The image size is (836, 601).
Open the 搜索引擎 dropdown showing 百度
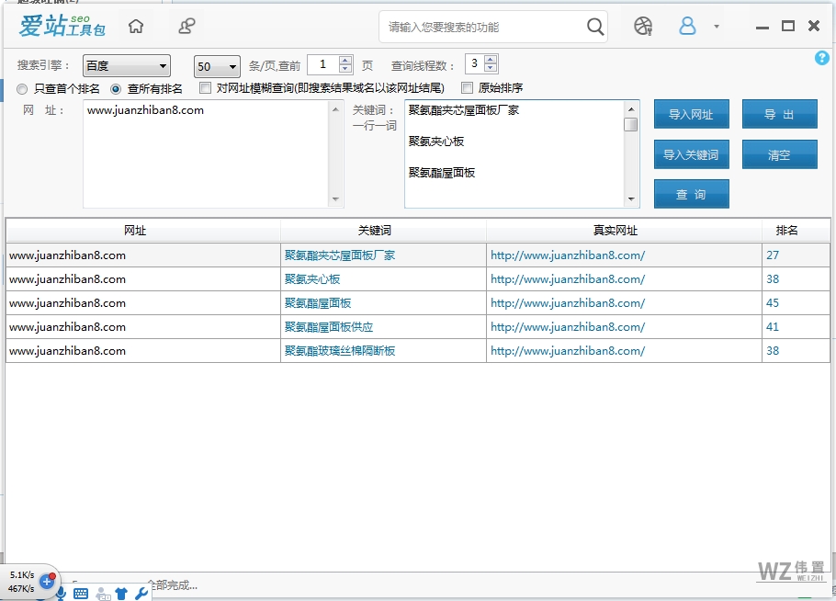[x=126, y=65]
